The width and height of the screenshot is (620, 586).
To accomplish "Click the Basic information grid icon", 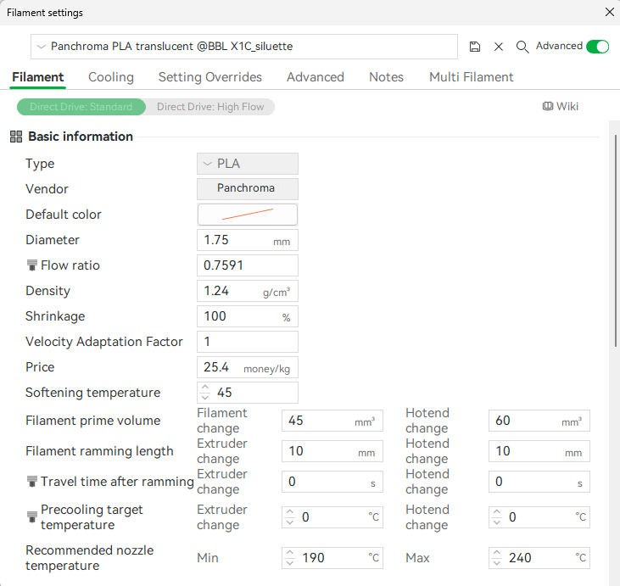I will pyautogui.click(x=16, y=137).
